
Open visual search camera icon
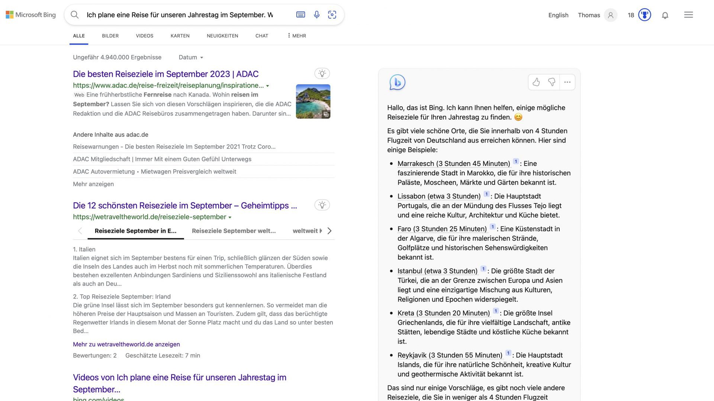pos(332,15)
